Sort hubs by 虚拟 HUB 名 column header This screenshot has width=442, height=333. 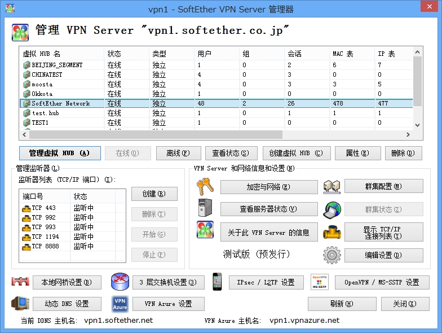[x=62, y=54]
